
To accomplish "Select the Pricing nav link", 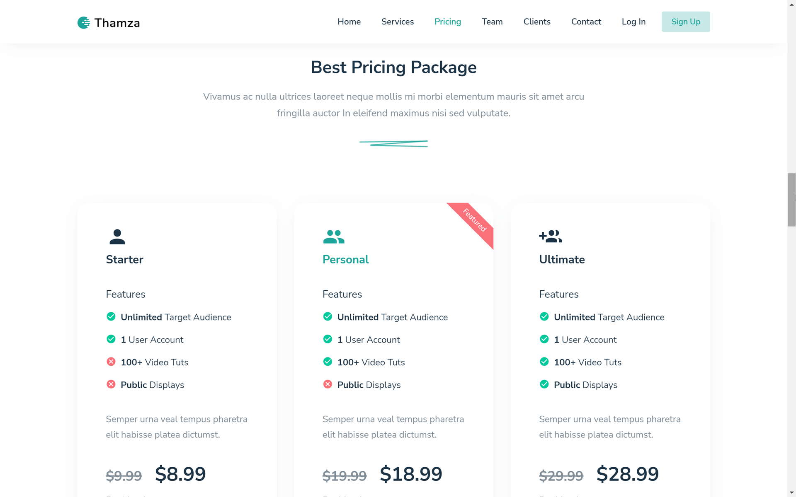I will (x=448, y=22).
